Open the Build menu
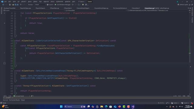Image resolution: width=194 pixels, height=109 pixels. pyautogui.click(x=30, y=2)
